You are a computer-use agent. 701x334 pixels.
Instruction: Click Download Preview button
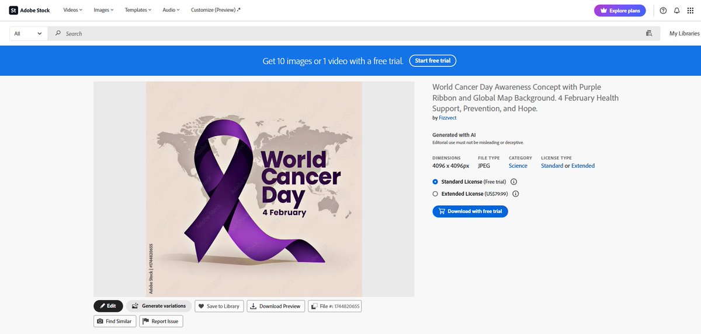coord(276,306)
